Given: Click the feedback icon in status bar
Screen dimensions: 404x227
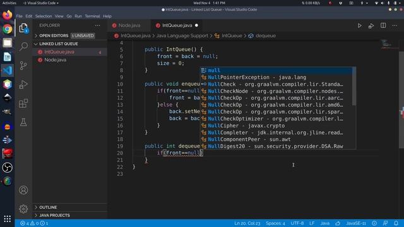Looking at the screenshot, I should tap(385, 223).
